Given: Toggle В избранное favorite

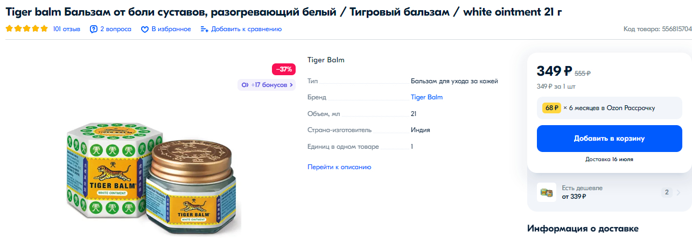Looking at the screenshot, I should point(171,29).
